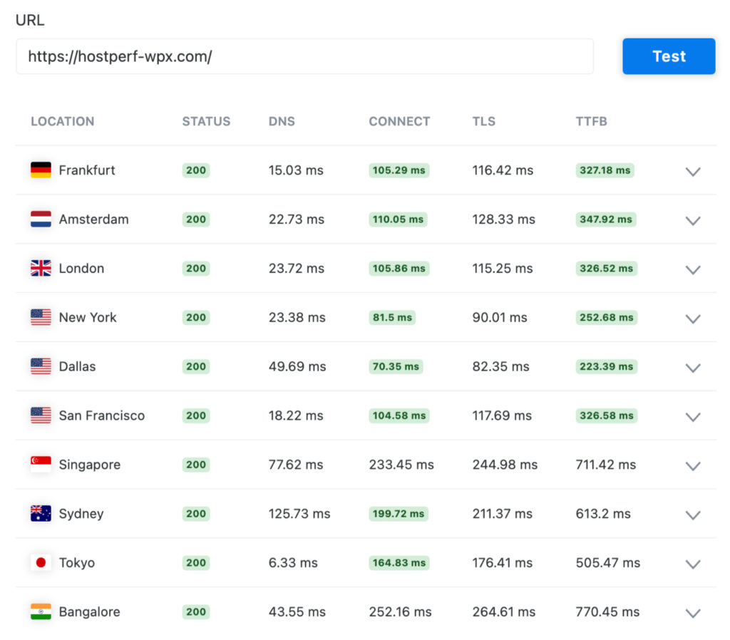Expand the London row chevron
This screenshot has height=640, width=730.
click(693, 269)
